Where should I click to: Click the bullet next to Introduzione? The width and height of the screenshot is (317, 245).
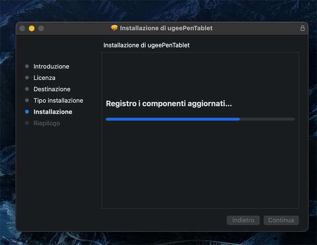(x=27, y=67)
